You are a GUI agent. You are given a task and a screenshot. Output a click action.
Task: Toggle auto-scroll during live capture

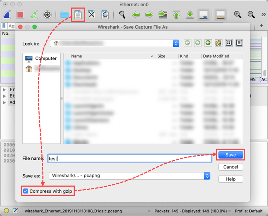(x=203, y=15)
